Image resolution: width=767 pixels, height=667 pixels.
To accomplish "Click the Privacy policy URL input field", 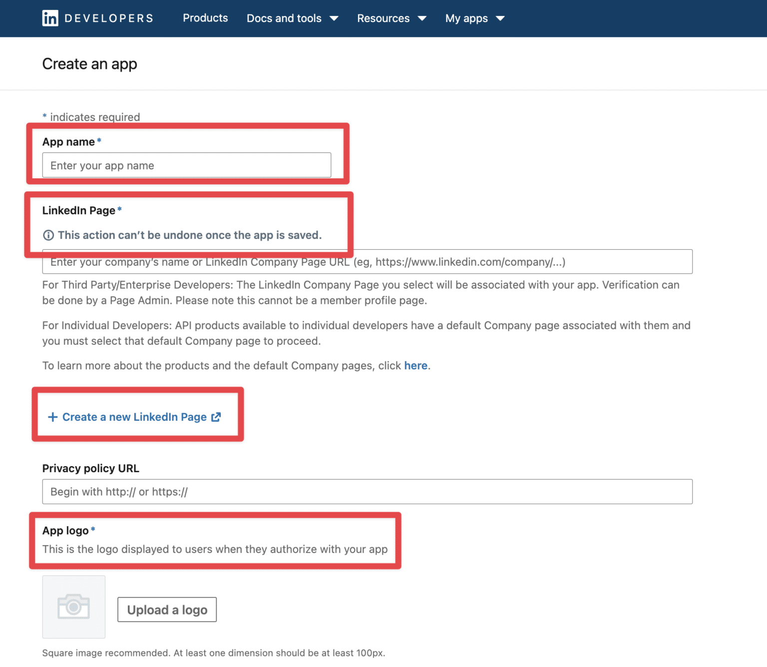I will (367, 492).
